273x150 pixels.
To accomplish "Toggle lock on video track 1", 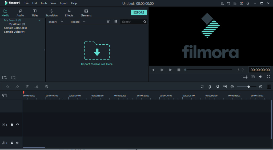I will tap(12, 125).
